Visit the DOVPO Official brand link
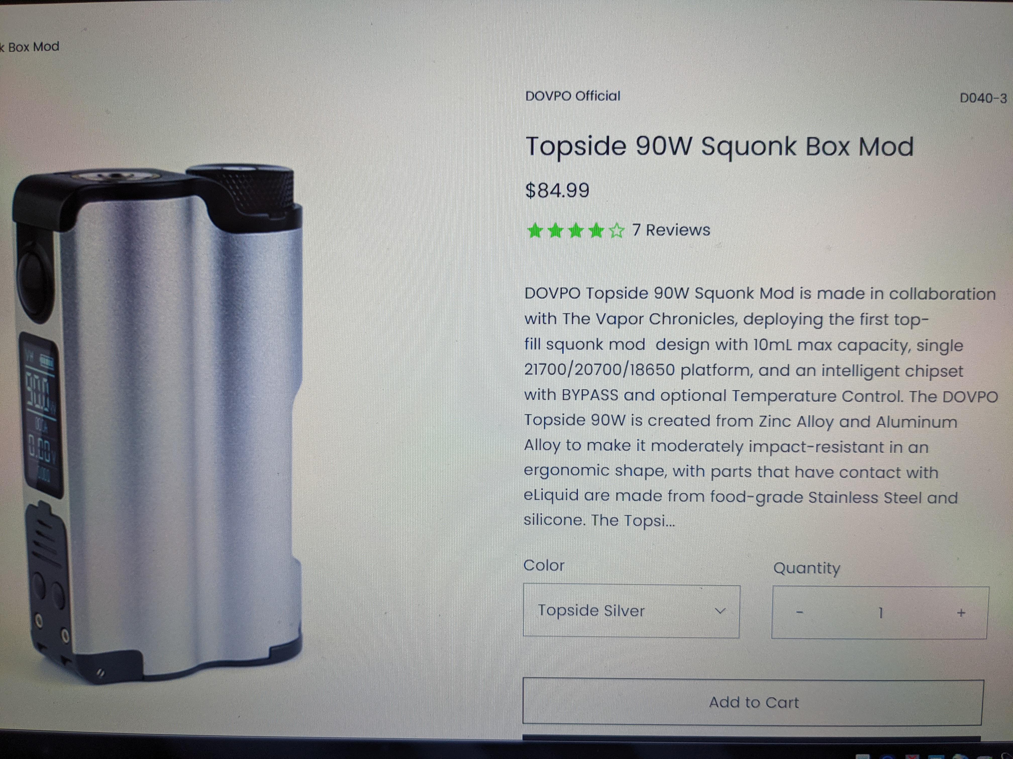 pos(572,96)
